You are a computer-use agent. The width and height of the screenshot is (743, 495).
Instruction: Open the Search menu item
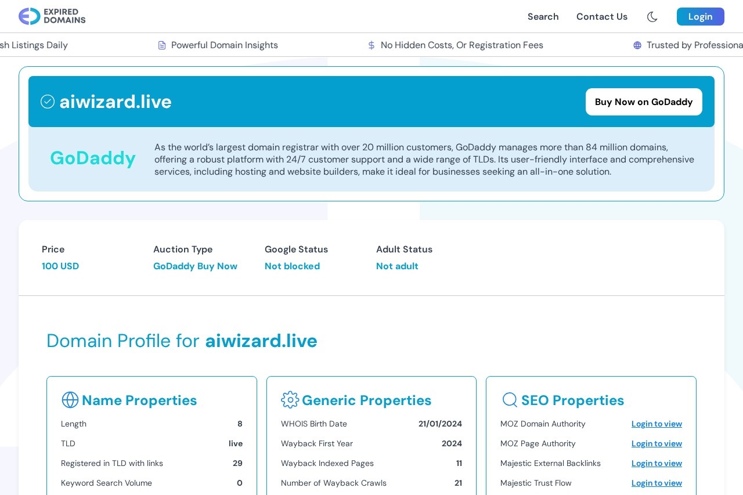coord(543,17)
